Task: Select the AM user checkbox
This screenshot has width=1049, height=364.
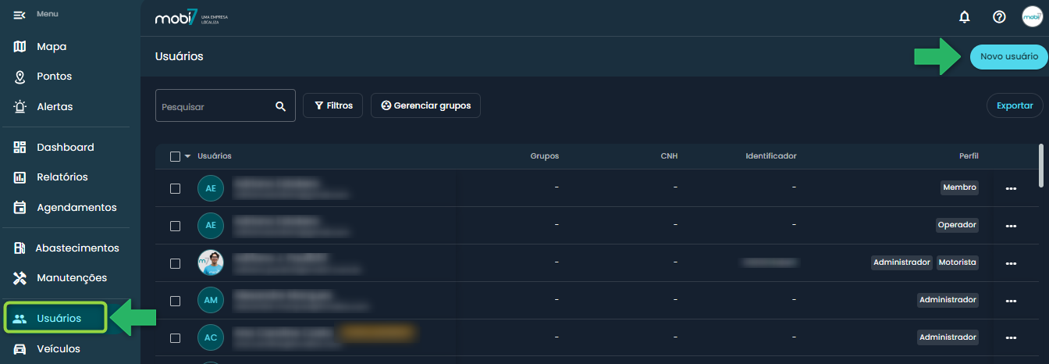Action: [175, 301]
